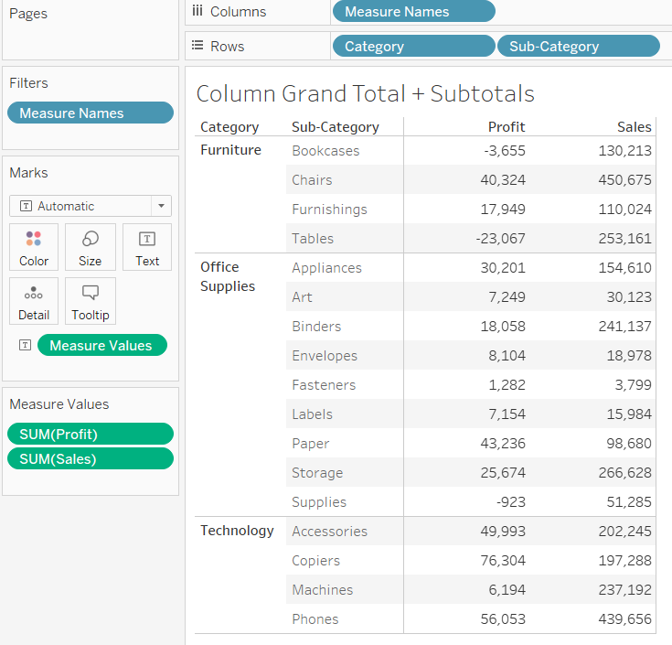Viewport: 672px width, 645px height.
Task: Select the Appliances sub-category
Action: pyautogui.click(x=327, y=268)
